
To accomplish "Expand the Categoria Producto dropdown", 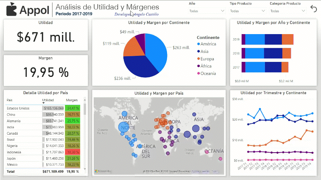I will pos(288,11).
